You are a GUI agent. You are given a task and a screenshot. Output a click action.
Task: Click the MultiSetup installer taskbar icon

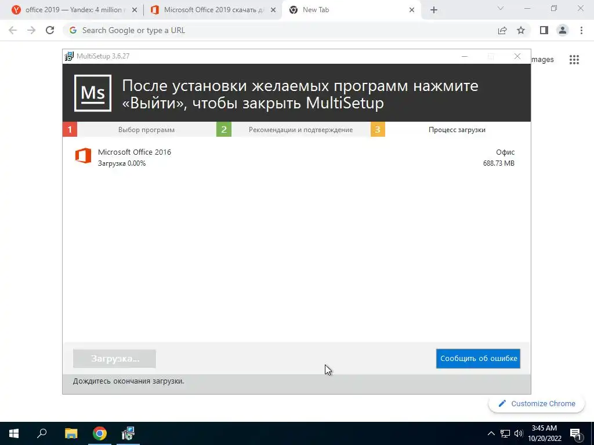click(128, 433)
